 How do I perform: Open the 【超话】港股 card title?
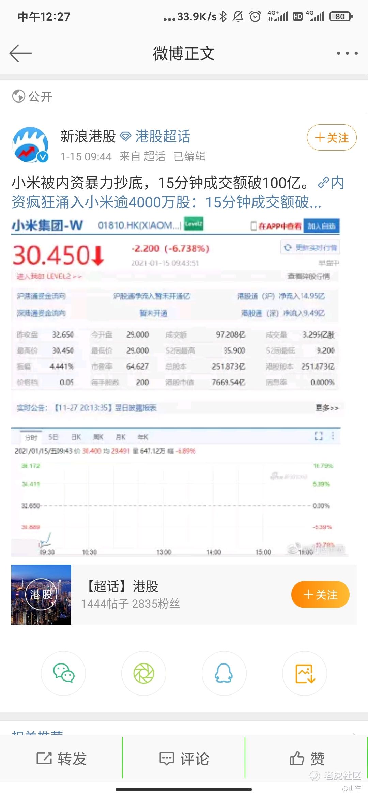point(120,586)
